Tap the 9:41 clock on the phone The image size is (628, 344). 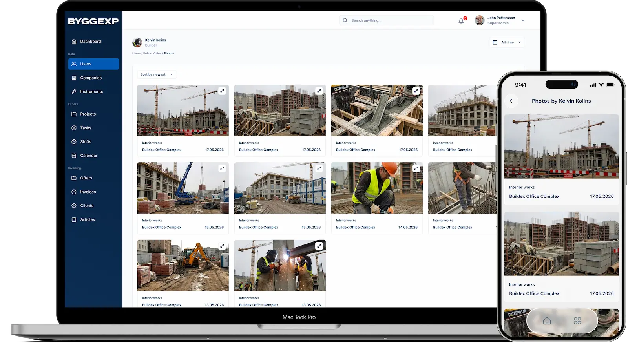coord(520,85)
